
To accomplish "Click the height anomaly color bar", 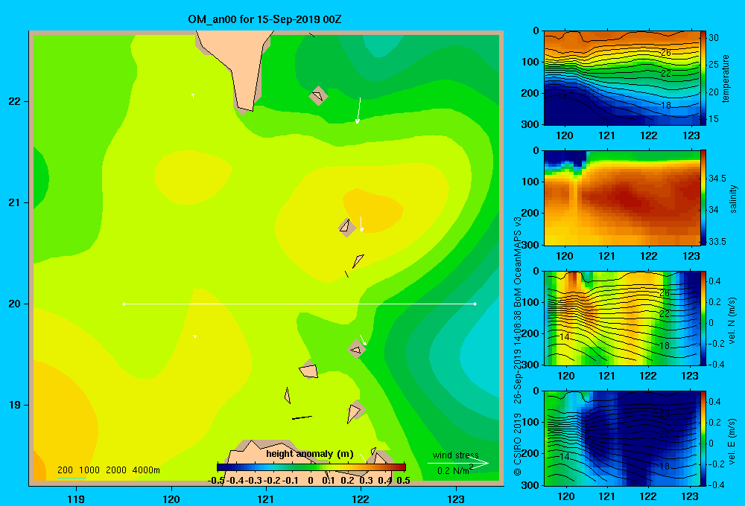I will point(311,467).
